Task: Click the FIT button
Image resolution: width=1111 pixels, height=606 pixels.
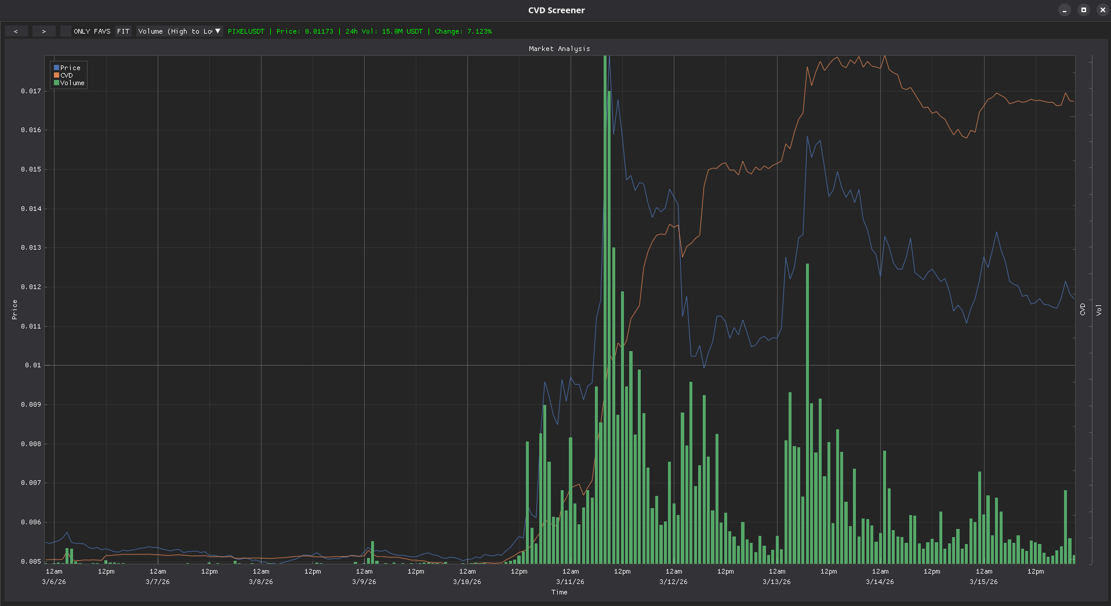Action: point(123,31)
